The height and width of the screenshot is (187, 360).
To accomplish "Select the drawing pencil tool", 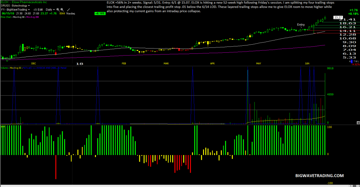I will point(68,10).
